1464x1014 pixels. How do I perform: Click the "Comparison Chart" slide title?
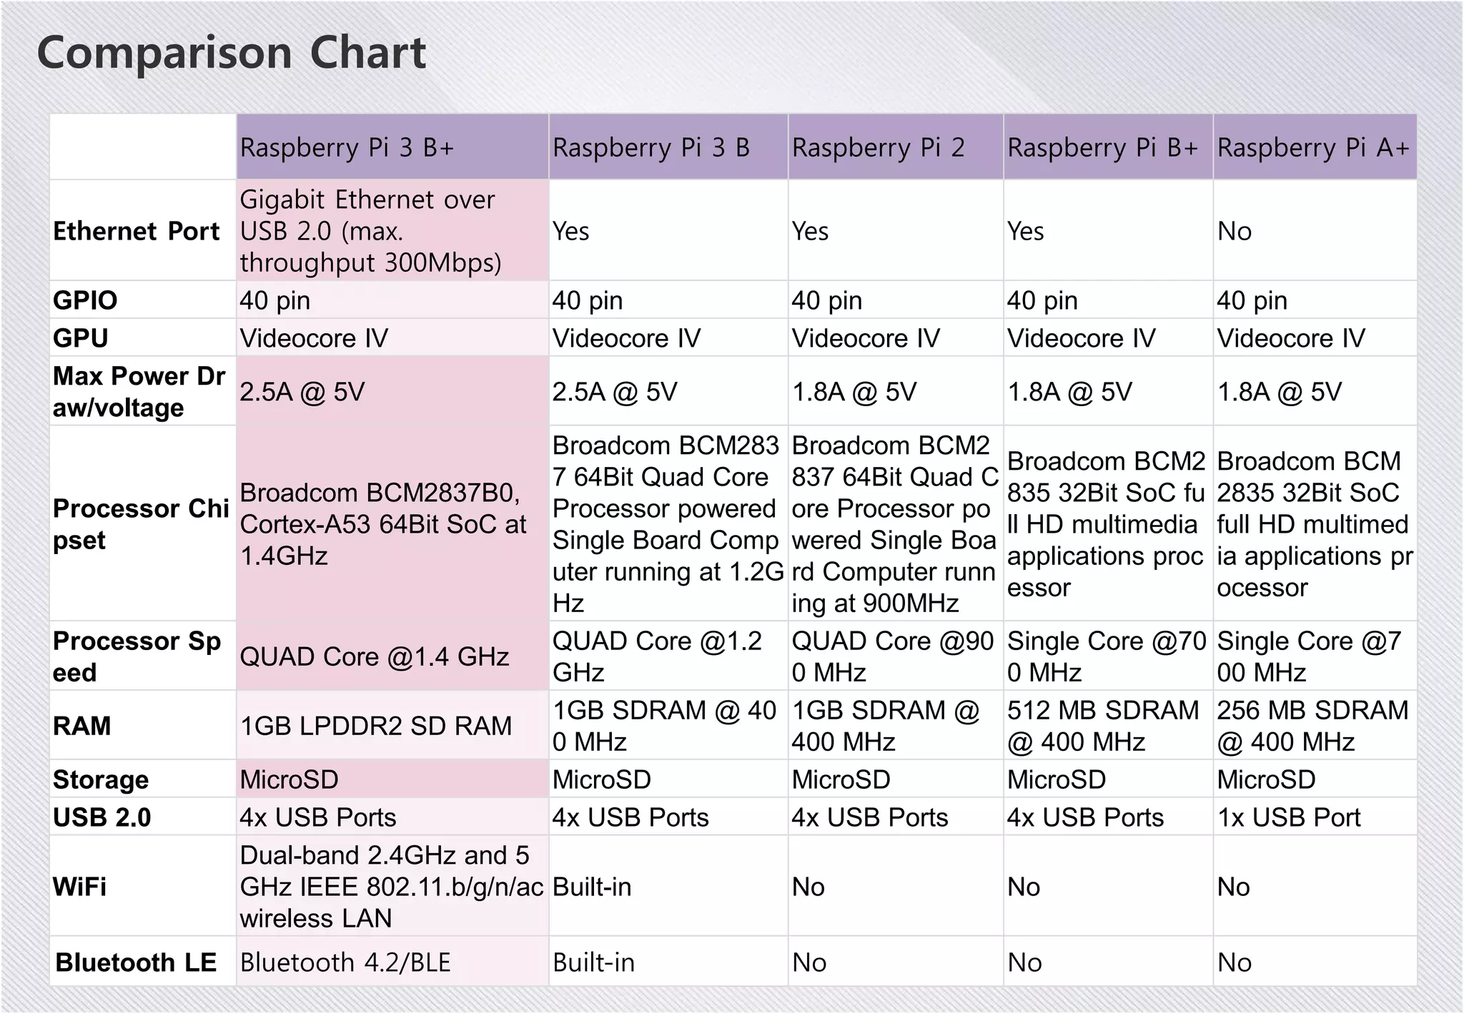pyautogui.click(x=231, y=54)
